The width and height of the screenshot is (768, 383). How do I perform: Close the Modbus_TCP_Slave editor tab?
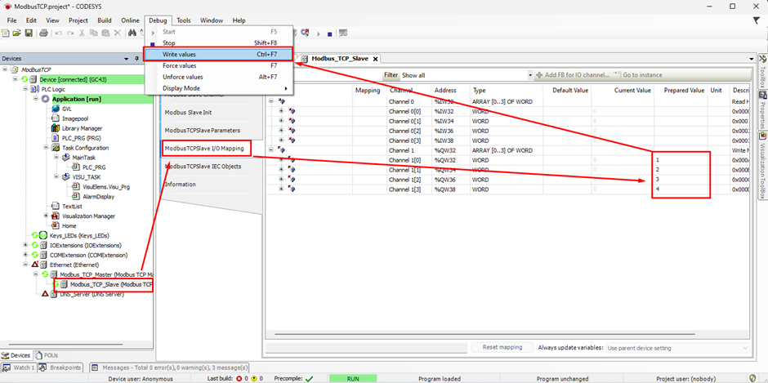[376, 59]
